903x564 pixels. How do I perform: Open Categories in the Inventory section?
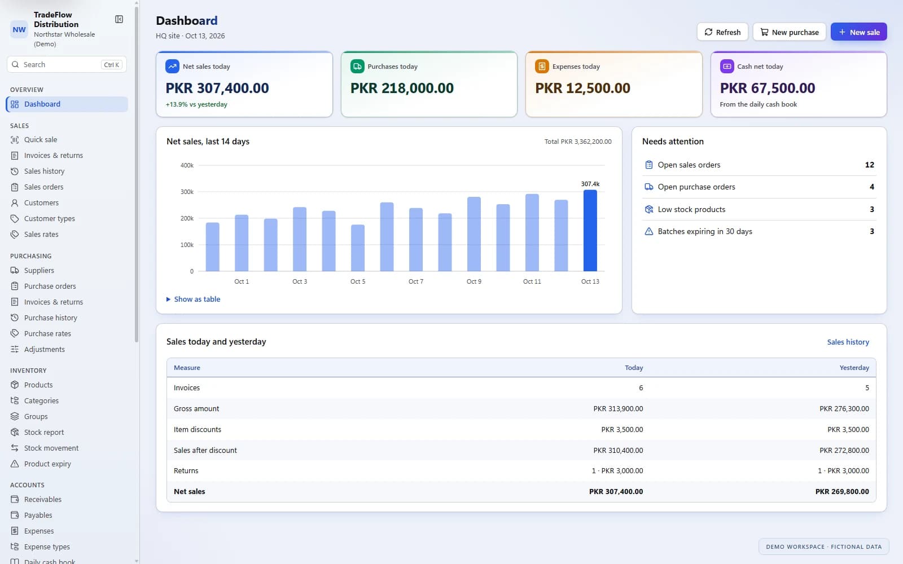click(x=67, y=401)
